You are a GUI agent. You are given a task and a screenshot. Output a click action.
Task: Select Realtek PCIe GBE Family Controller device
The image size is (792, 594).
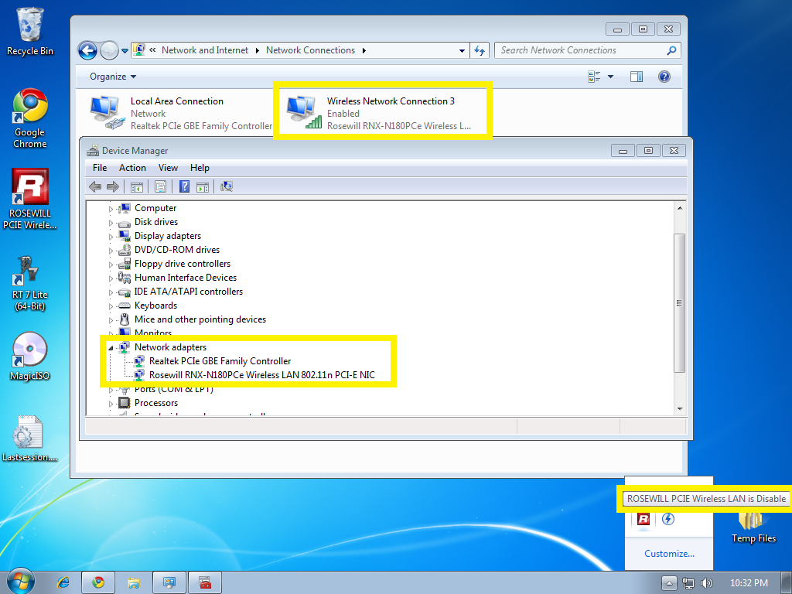pyautogui.click(x=220, y=361)
